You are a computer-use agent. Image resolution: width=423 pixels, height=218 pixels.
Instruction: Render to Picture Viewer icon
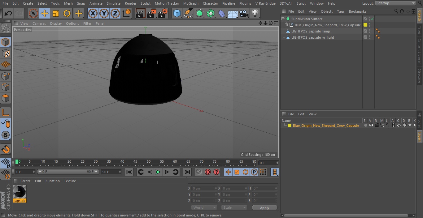click(x=151, y=13)
